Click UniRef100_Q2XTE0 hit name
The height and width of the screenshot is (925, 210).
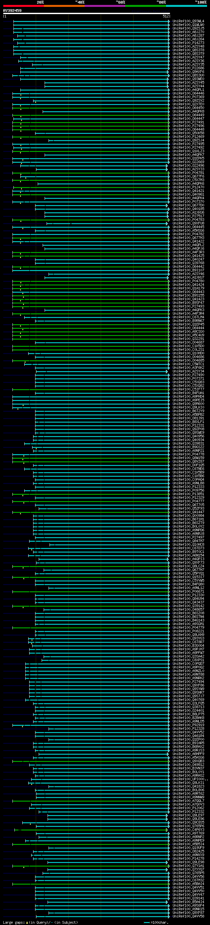[188, 104]
